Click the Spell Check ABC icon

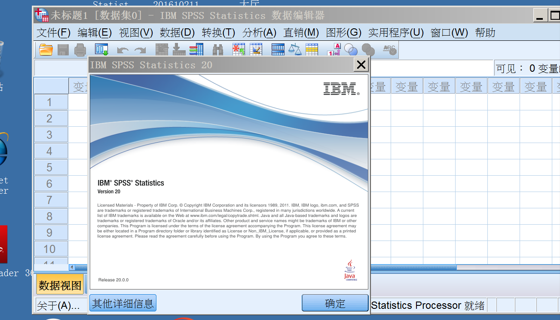[389, 50]
